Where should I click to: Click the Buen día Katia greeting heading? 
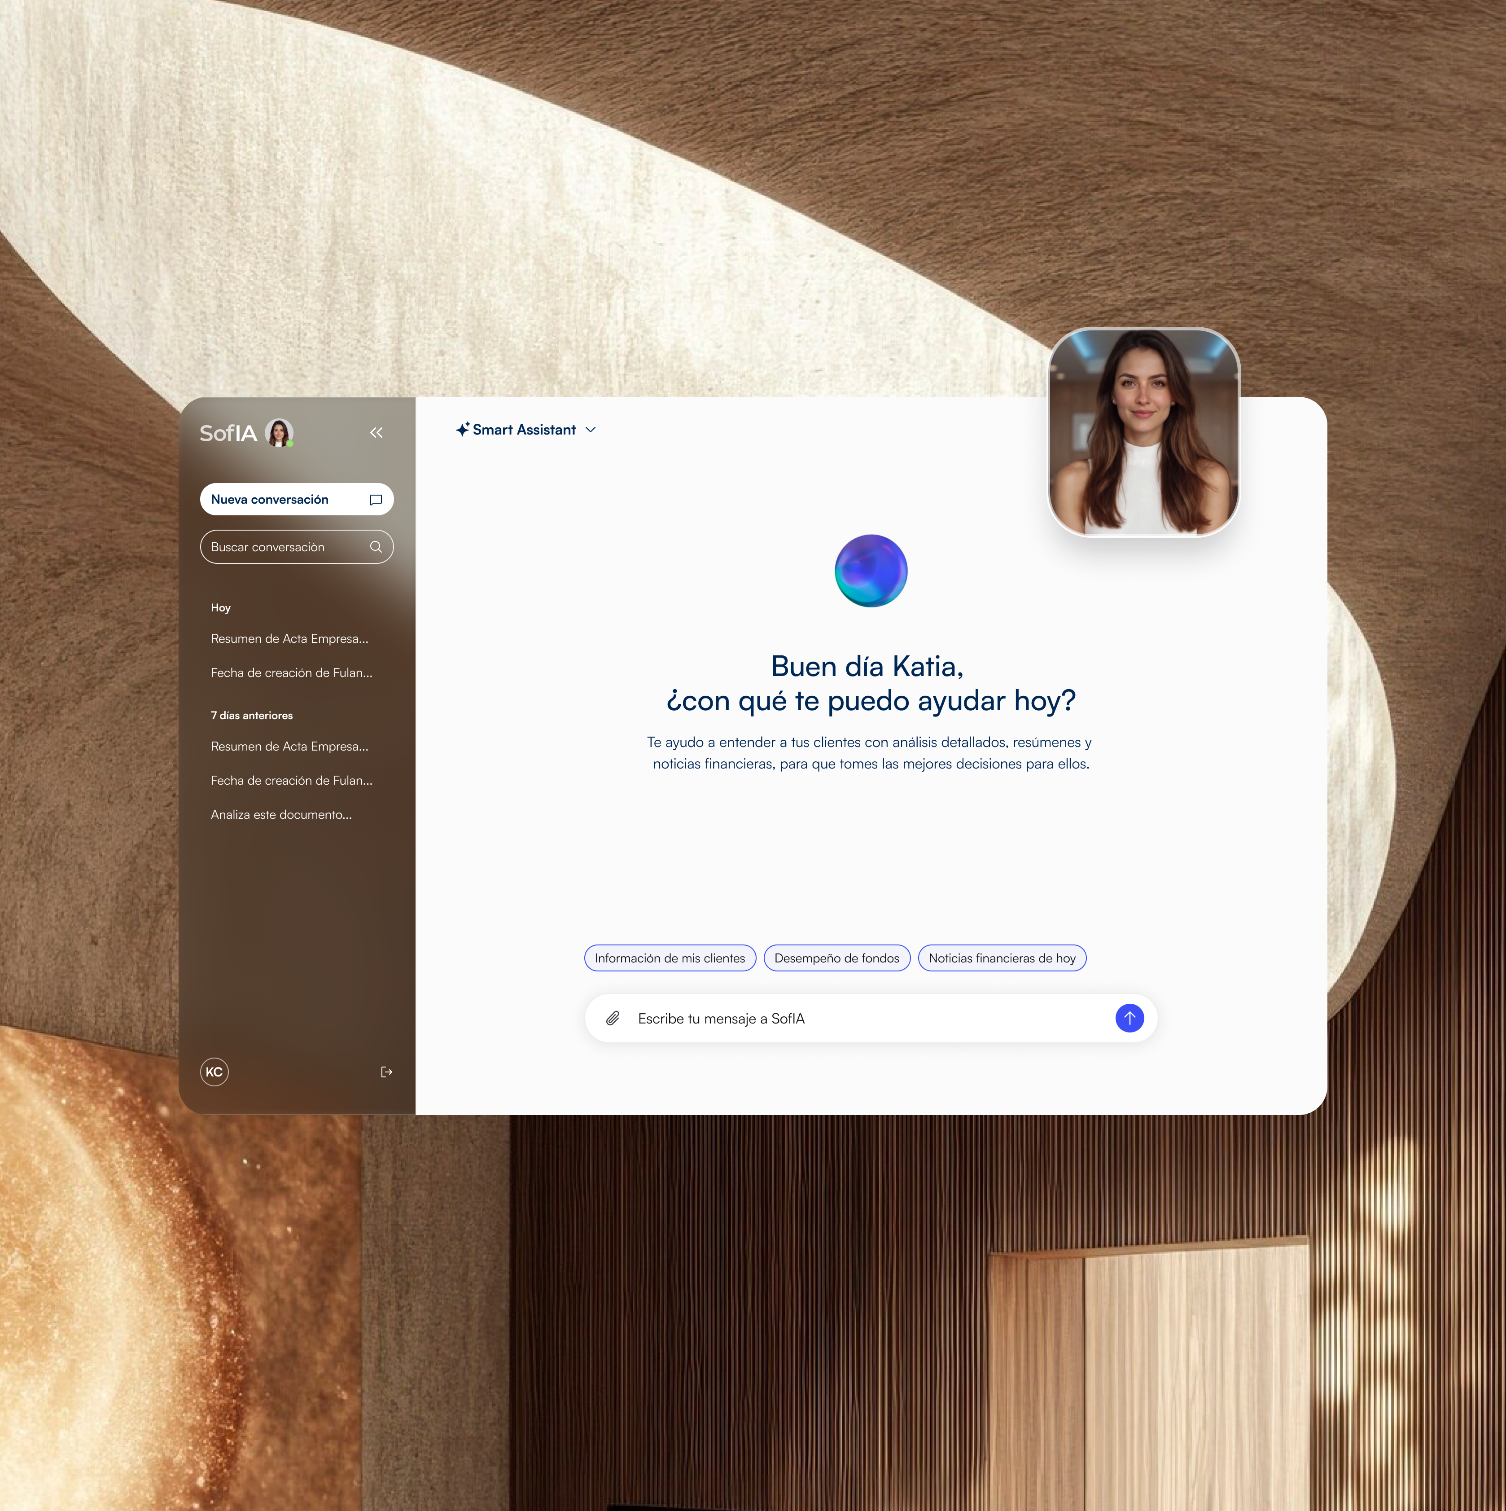point(871,683)
